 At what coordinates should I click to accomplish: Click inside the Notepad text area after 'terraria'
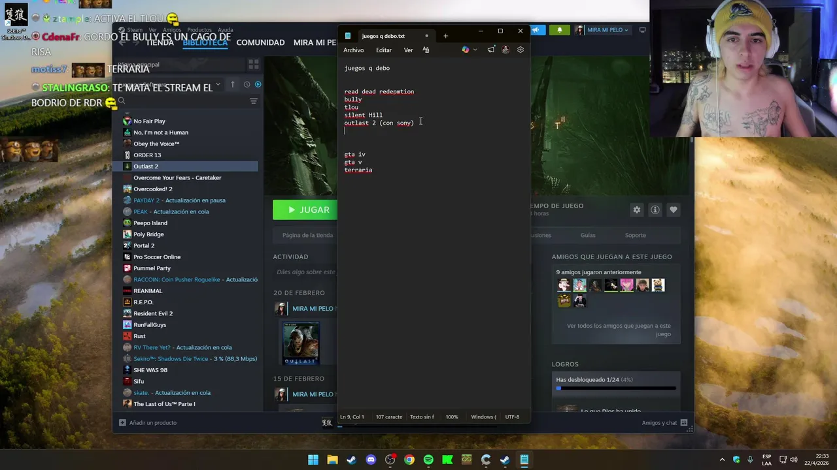374,170
